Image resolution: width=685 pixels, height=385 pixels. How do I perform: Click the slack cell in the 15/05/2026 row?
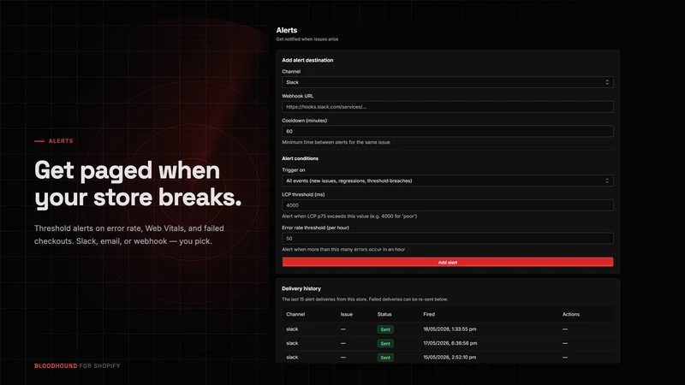pos(292,357)
